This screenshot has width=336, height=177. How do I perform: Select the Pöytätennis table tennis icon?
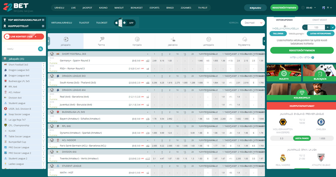245,39
